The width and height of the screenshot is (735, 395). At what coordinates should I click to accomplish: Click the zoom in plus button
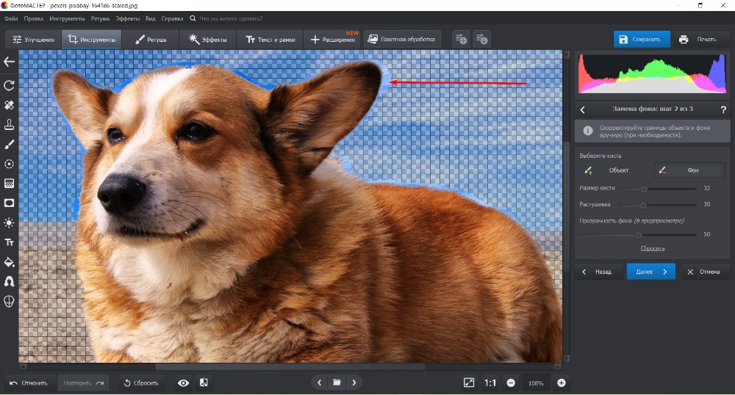pyautogui.click(x=562, y=383)
